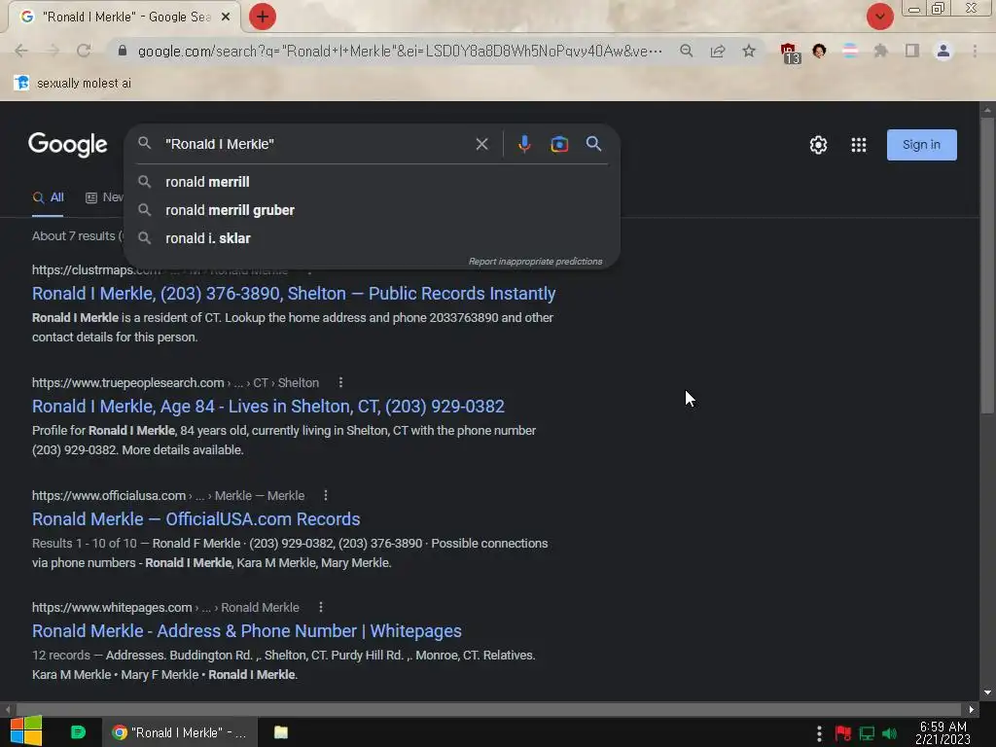Select suggestion "ronald merrill"

(x=372, y=182)
